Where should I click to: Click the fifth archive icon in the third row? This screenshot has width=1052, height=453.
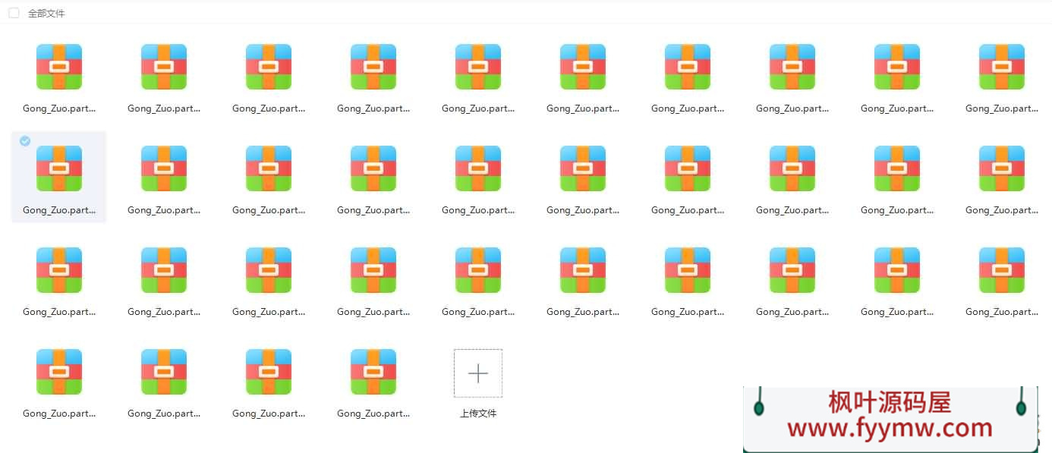[x=477, y=270]
